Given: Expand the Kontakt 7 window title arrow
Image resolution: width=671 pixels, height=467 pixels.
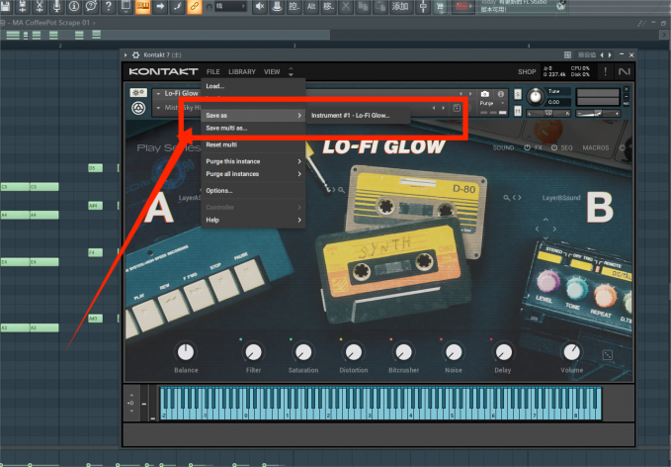Looking at the screenshot, I should point(126,54).
